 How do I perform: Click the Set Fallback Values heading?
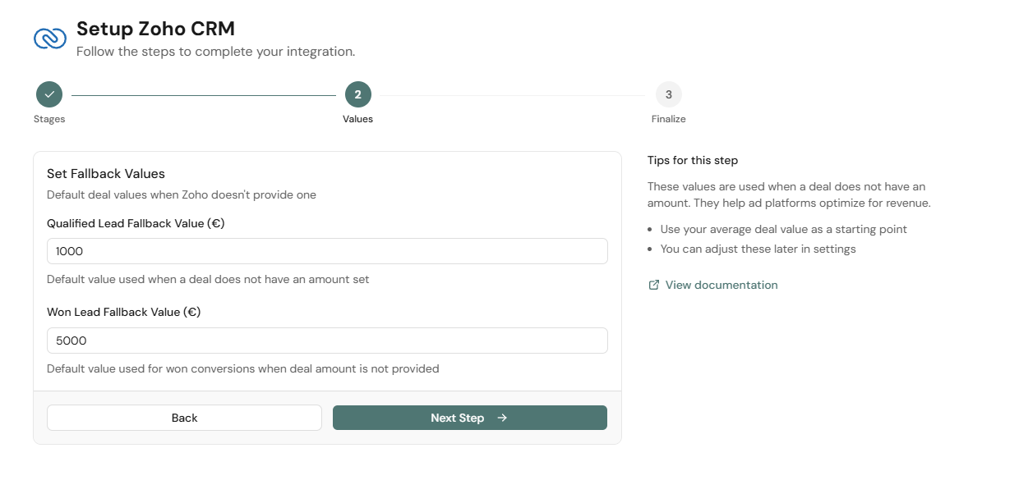point(105,173)
